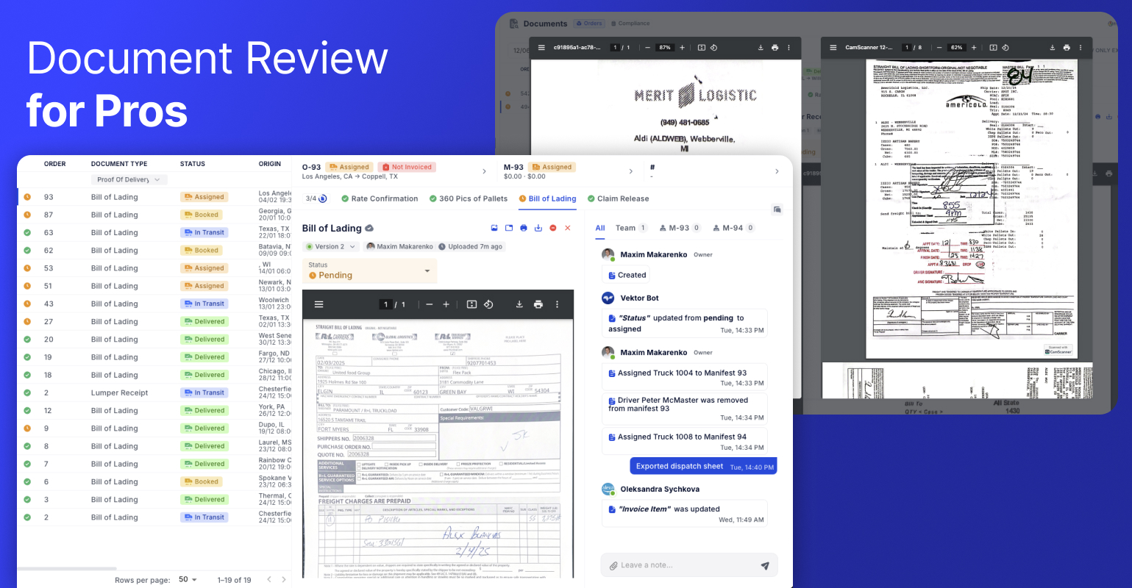Print from the c91895a1 PDF viewer
This screenshot has height=588, width=1132.
pos(775,48)
